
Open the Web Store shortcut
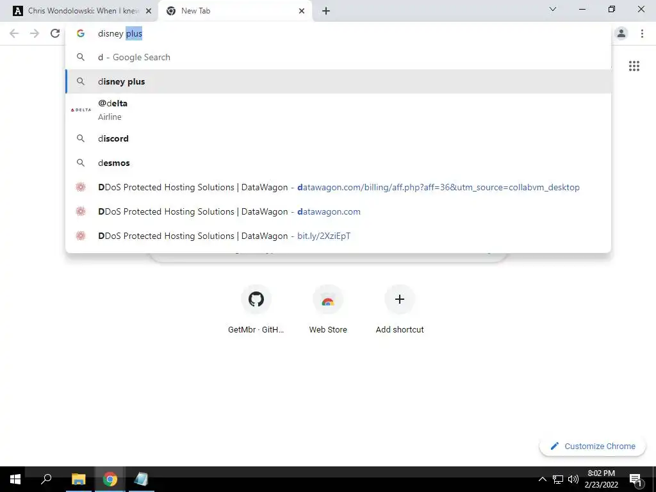(328, 309)
